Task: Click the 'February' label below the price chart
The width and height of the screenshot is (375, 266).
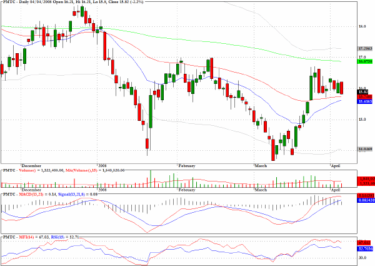Action: [187, 166]
